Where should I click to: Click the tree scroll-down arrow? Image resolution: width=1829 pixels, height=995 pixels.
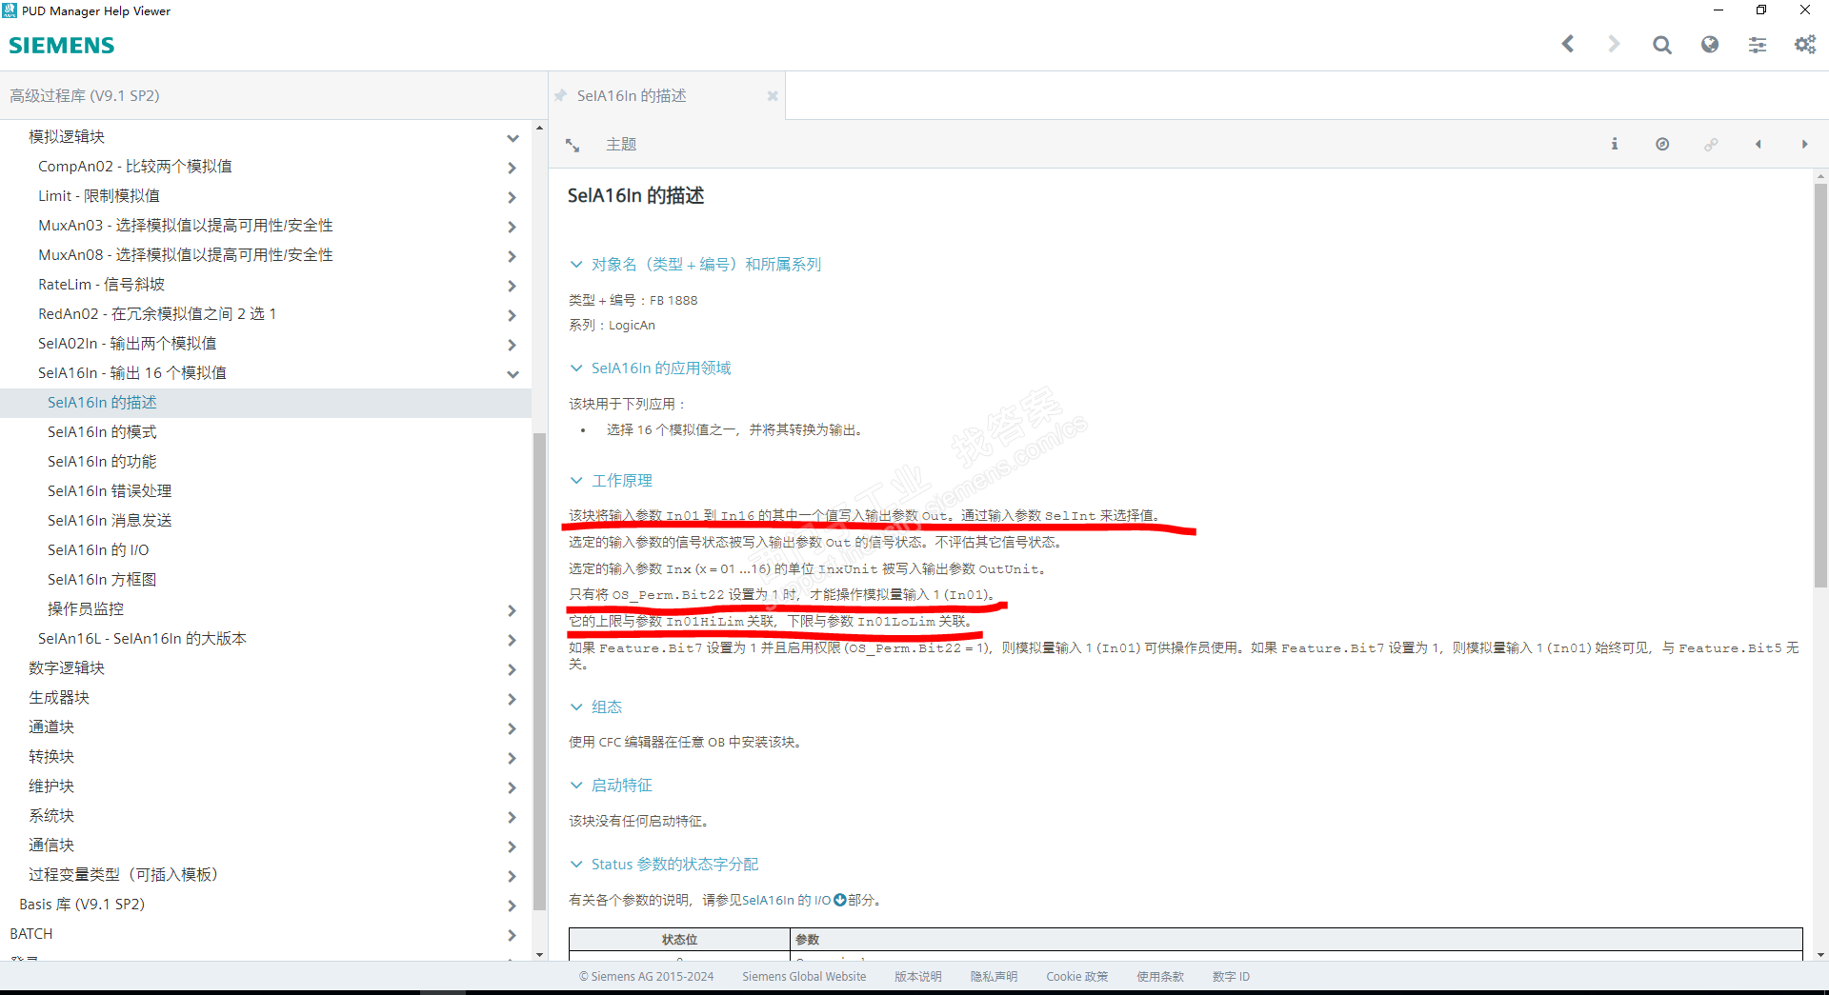(539, 954)
